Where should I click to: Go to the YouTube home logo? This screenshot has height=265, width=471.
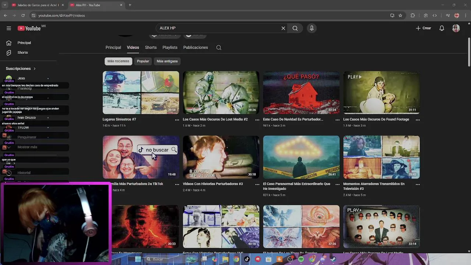(x=29, y=28)
